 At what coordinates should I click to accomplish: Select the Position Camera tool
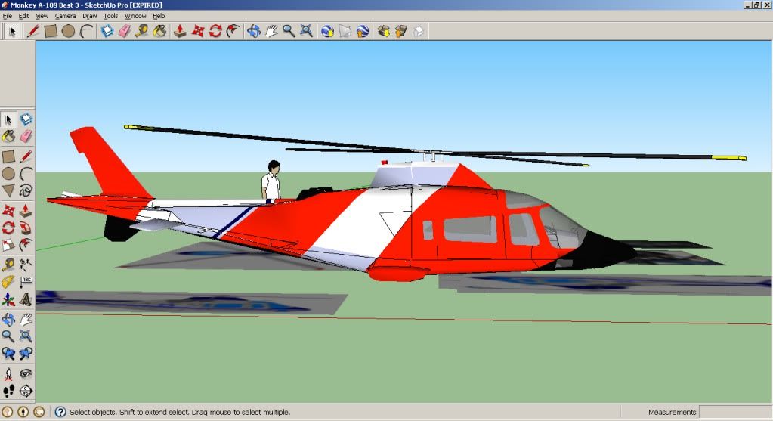point(8,373)
